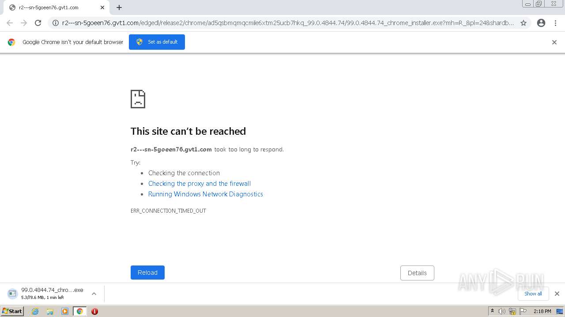Bookmark this page with the star icon
The height and width of the screenshot is (317, 565).
point(524,23)
